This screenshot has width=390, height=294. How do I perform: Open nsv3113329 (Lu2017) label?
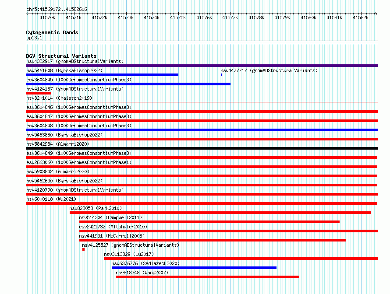(129, 254)
